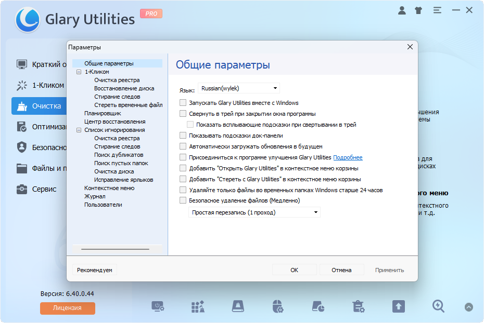This screenshot has width=484, height=323.
Task: Open the Язык language dropdown
Action: point(238,88)
